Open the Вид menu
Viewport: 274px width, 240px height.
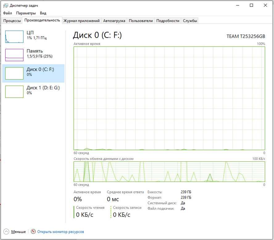43,13
